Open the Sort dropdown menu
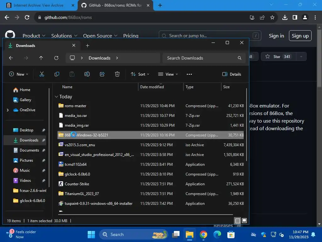 point(140,74)
